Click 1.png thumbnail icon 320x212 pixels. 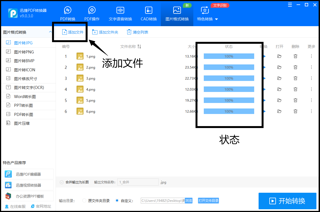click(80, 56)
